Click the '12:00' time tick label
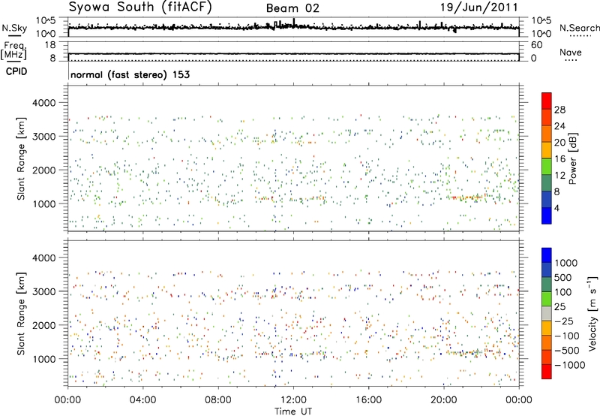The height and width of the screenshot is (416, 600). [x=293, y=400]
